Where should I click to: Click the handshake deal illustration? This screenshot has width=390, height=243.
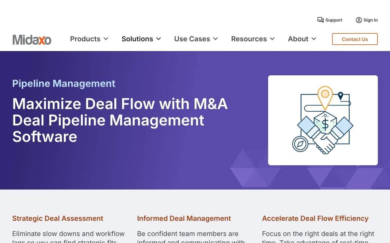tap(323, 120)
